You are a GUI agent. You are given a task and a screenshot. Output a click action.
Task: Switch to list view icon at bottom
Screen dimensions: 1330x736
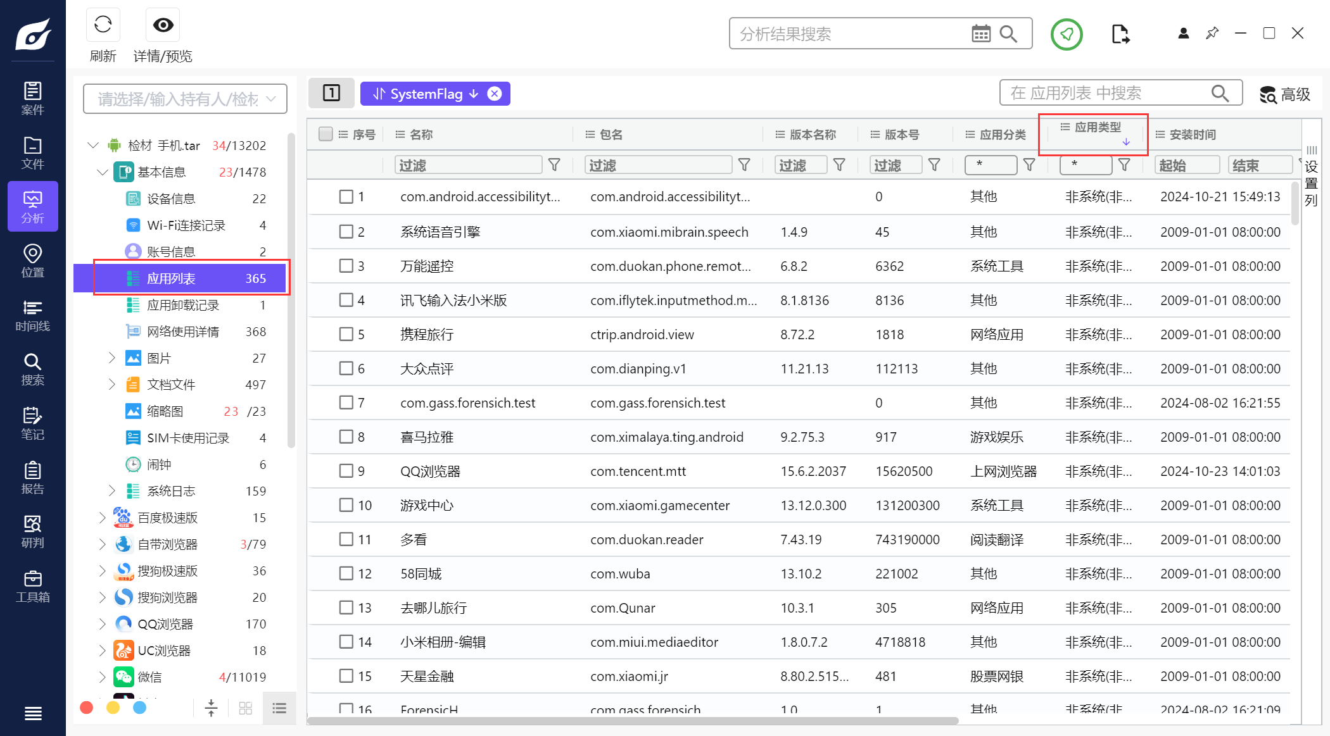(279, 708)
